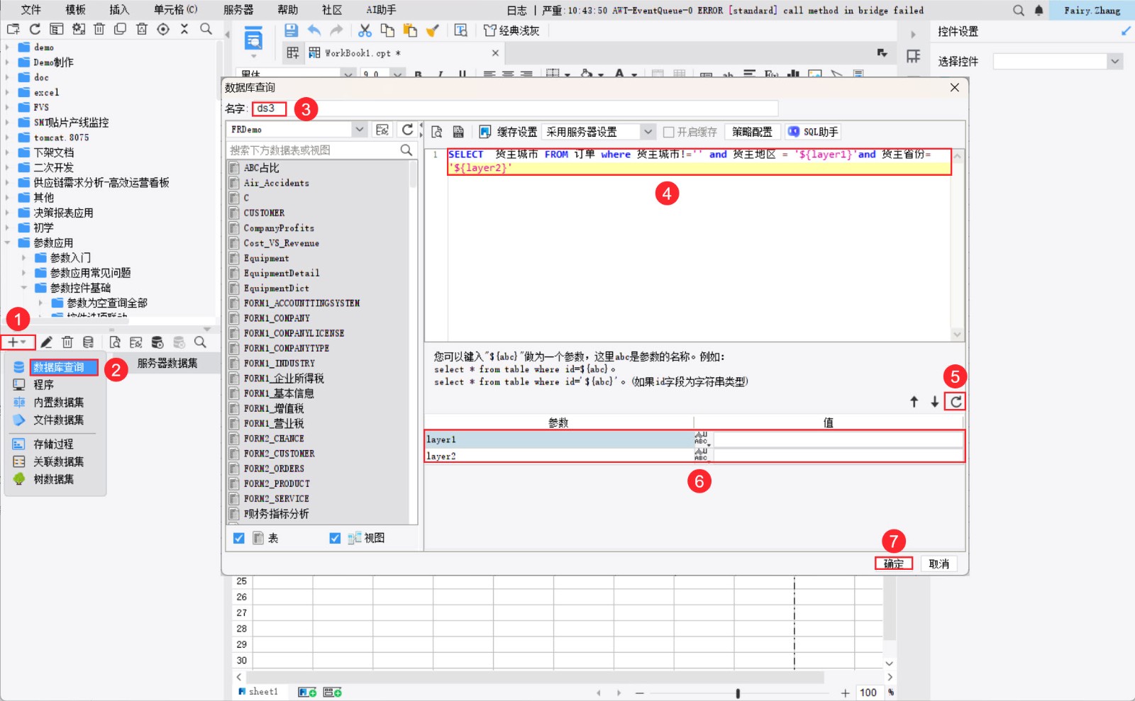The height and width of the screenshot is (701, 1135).
Task: Open the 选择控件 dropdown
Action: (1114, 62)
